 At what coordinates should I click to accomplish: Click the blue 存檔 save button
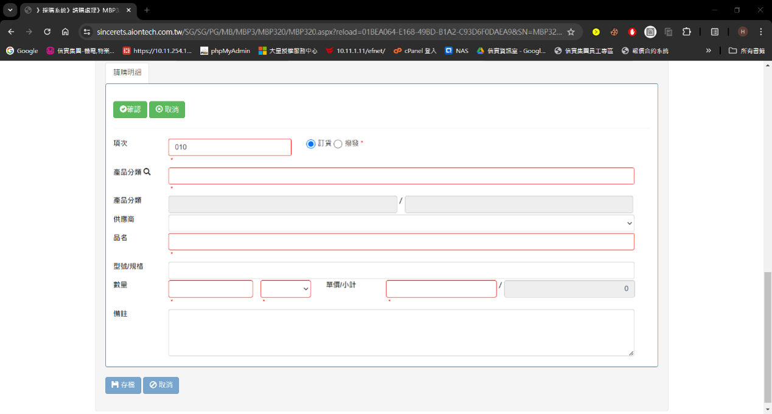coord(123,385)
